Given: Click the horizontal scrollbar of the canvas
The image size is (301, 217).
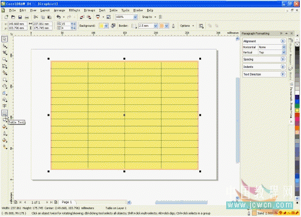Looking at the screenshot, I should (x=181, y=202).
